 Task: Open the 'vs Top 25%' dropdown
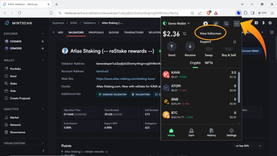248,146
